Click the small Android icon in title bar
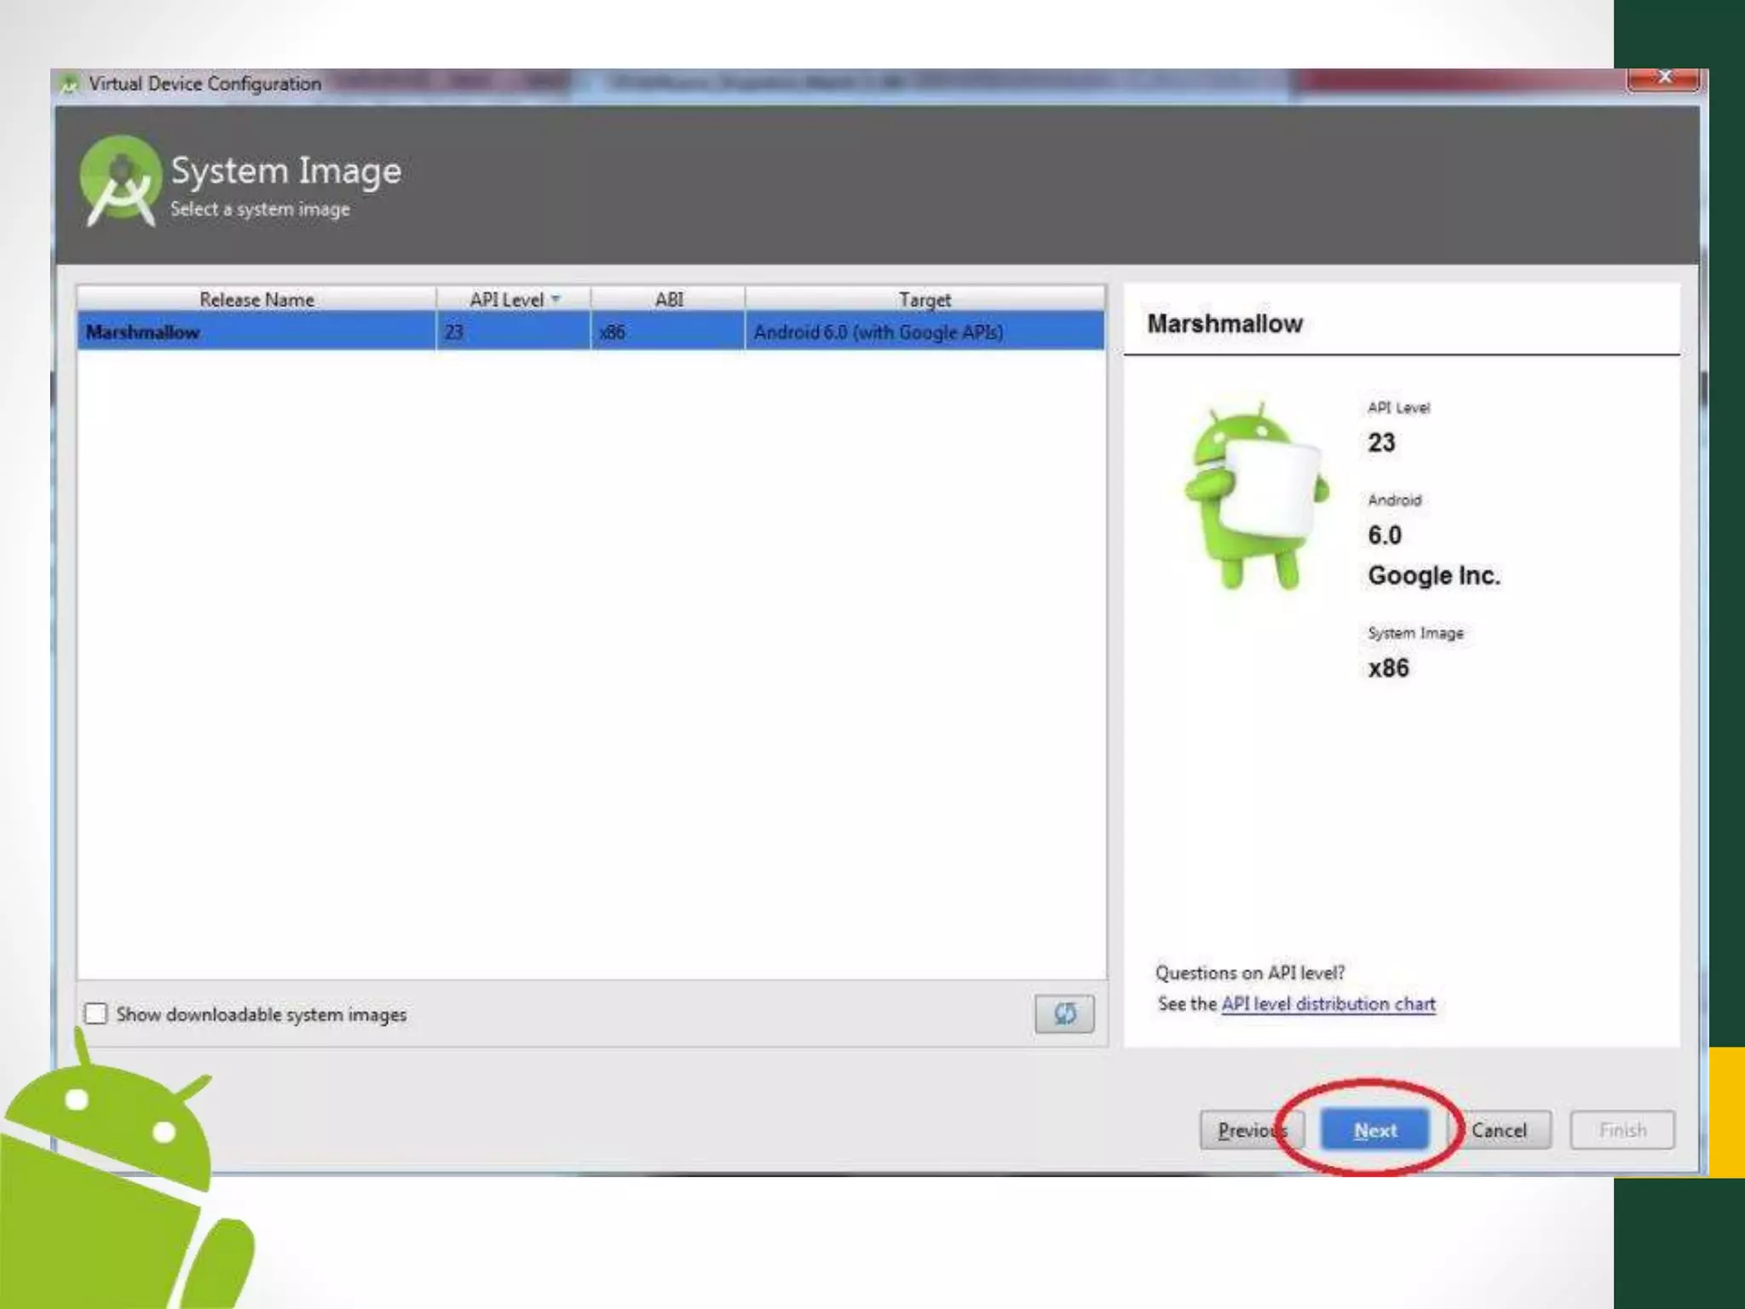 69,84
